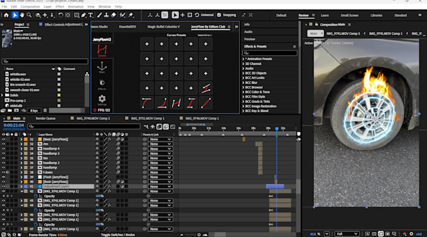
Task: Click label color swatch for whistle.wav
Action: 59,74
